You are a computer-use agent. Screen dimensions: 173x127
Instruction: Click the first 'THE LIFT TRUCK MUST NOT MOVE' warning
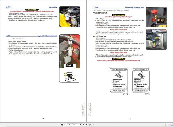[119, 30]
